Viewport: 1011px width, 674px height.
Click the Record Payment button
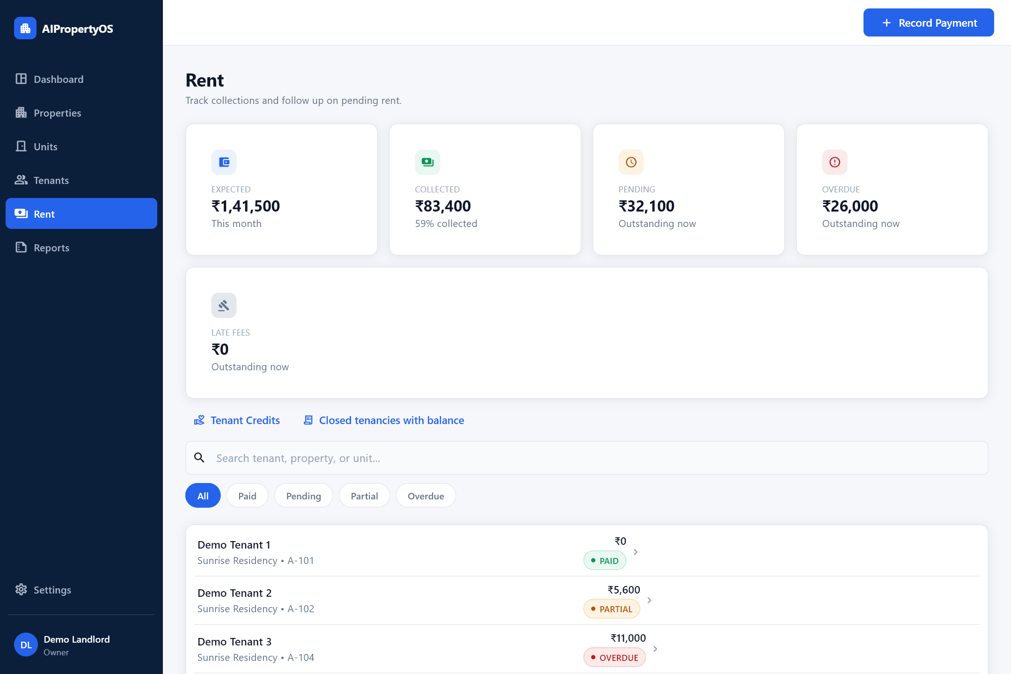pyautogui.click(x=929, y=23)
